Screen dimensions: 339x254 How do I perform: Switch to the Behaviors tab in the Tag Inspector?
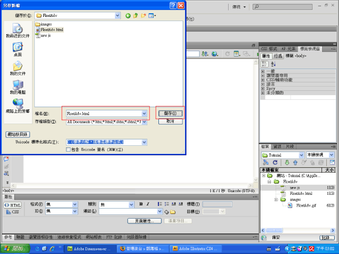click(x=278, y=56)
